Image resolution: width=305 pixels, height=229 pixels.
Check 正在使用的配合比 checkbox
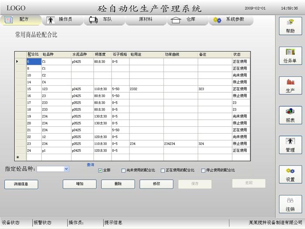point(163,171)
